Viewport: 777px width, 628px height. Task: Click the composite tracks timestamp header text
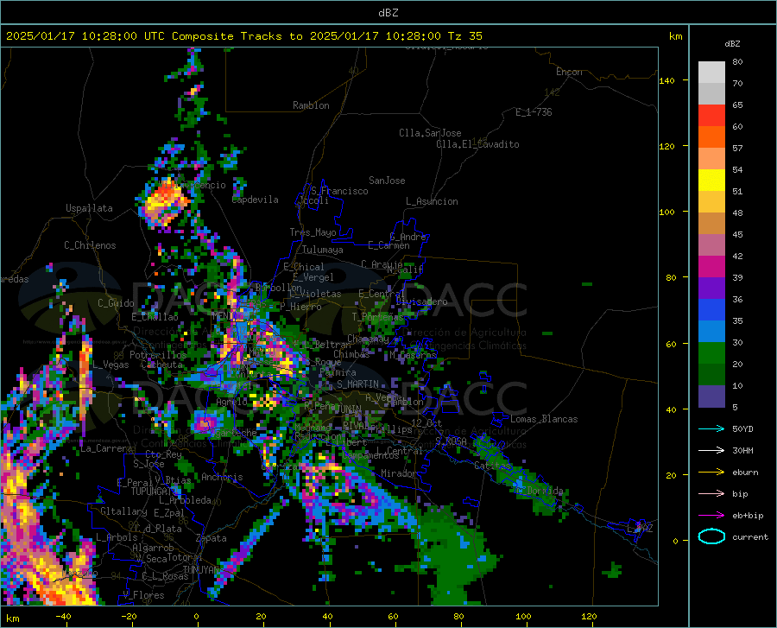243,36
